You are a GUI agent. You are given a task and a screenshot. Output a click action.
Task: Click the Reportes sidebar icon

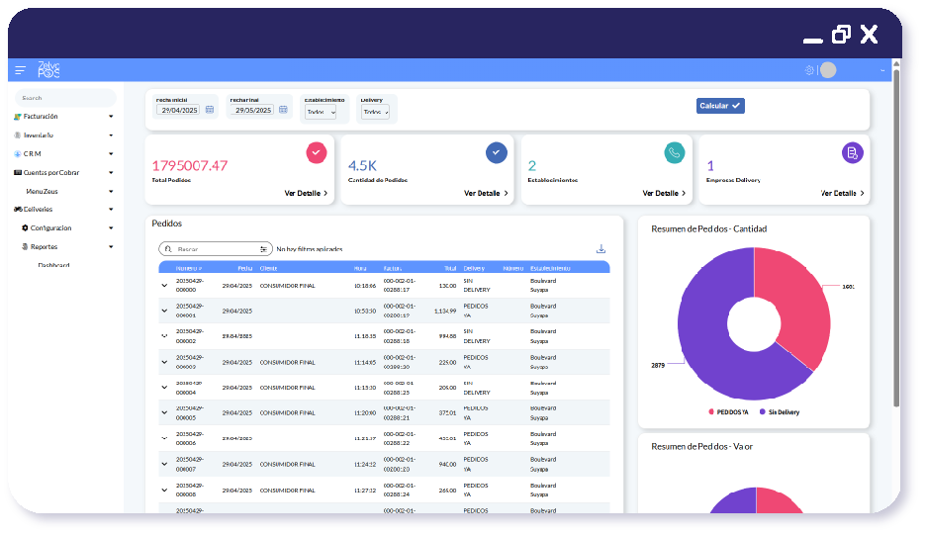point(25,247)
